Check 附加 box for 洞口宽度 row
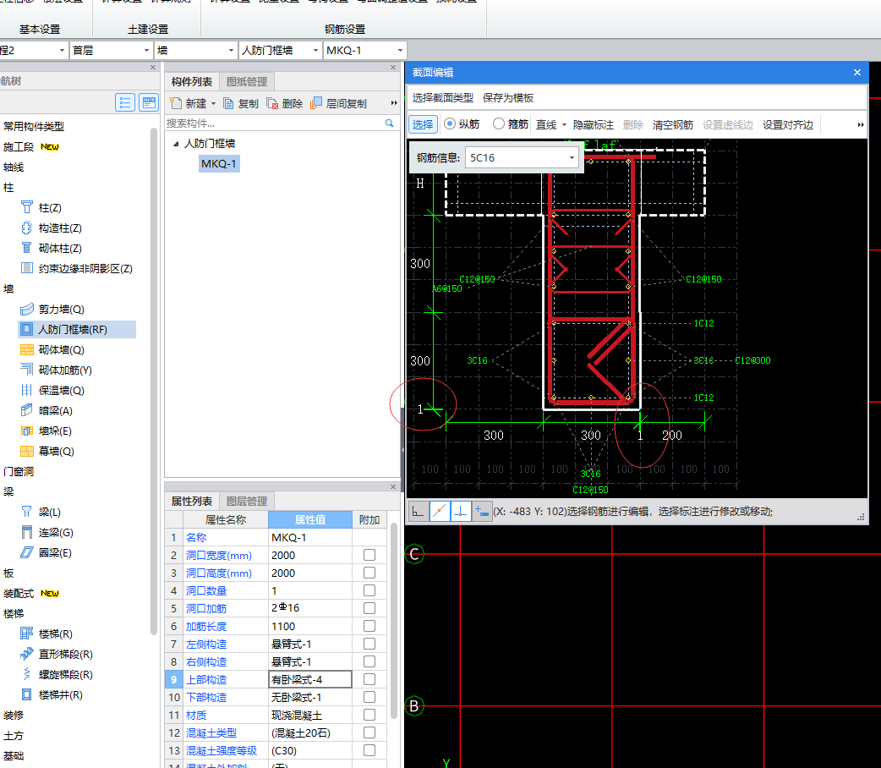The width and height of the screenshot is (881, 768). point(369,555)
